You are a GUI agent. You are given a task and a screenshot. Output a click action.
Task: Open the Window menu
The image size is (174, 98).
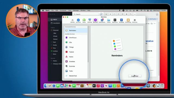click(83, 10)
